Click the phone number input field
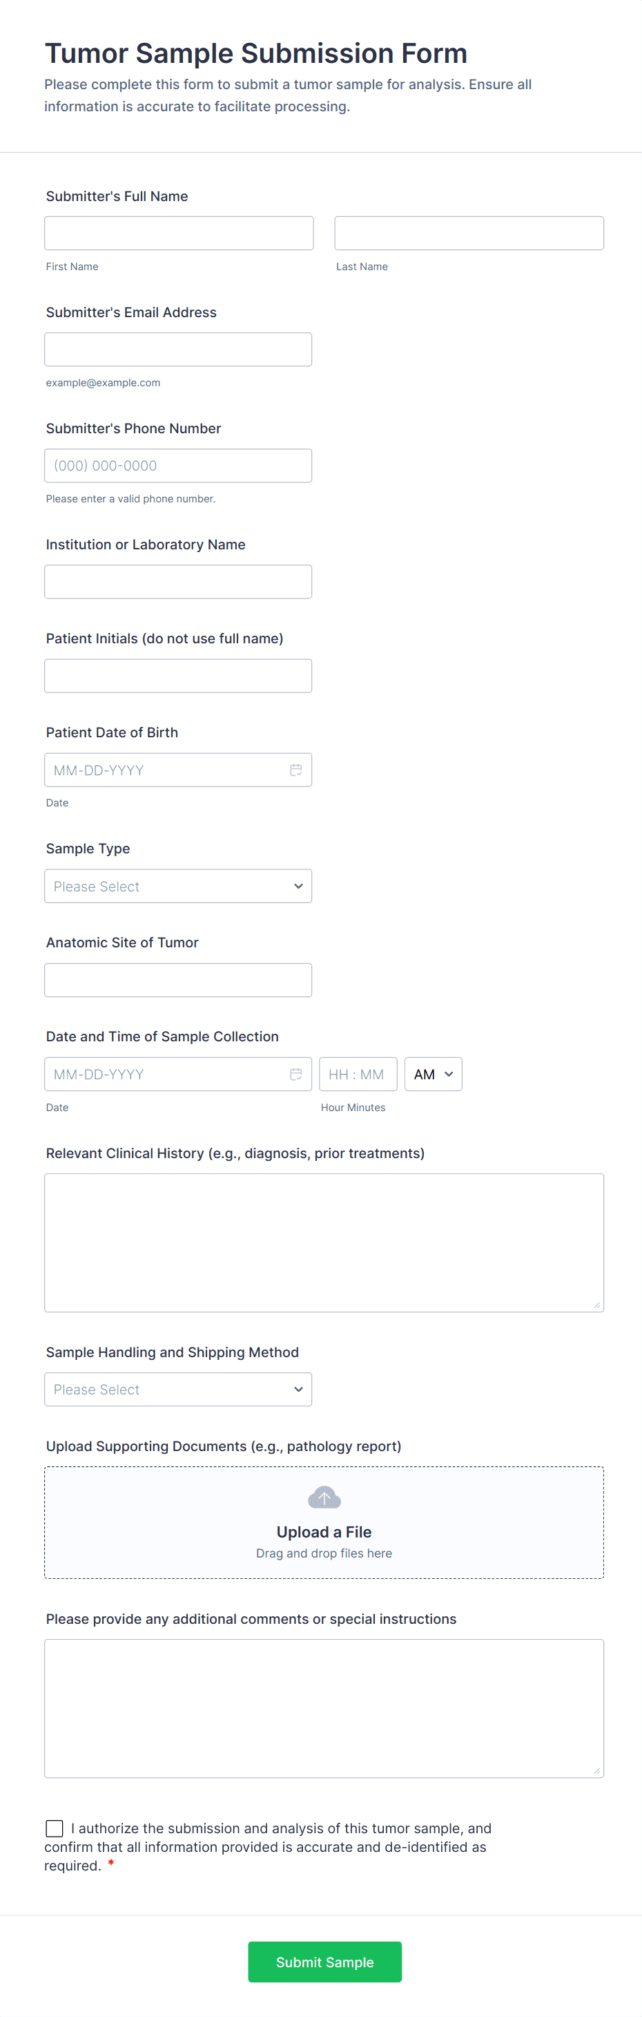 pyautogui.click(x=178, y=465)
